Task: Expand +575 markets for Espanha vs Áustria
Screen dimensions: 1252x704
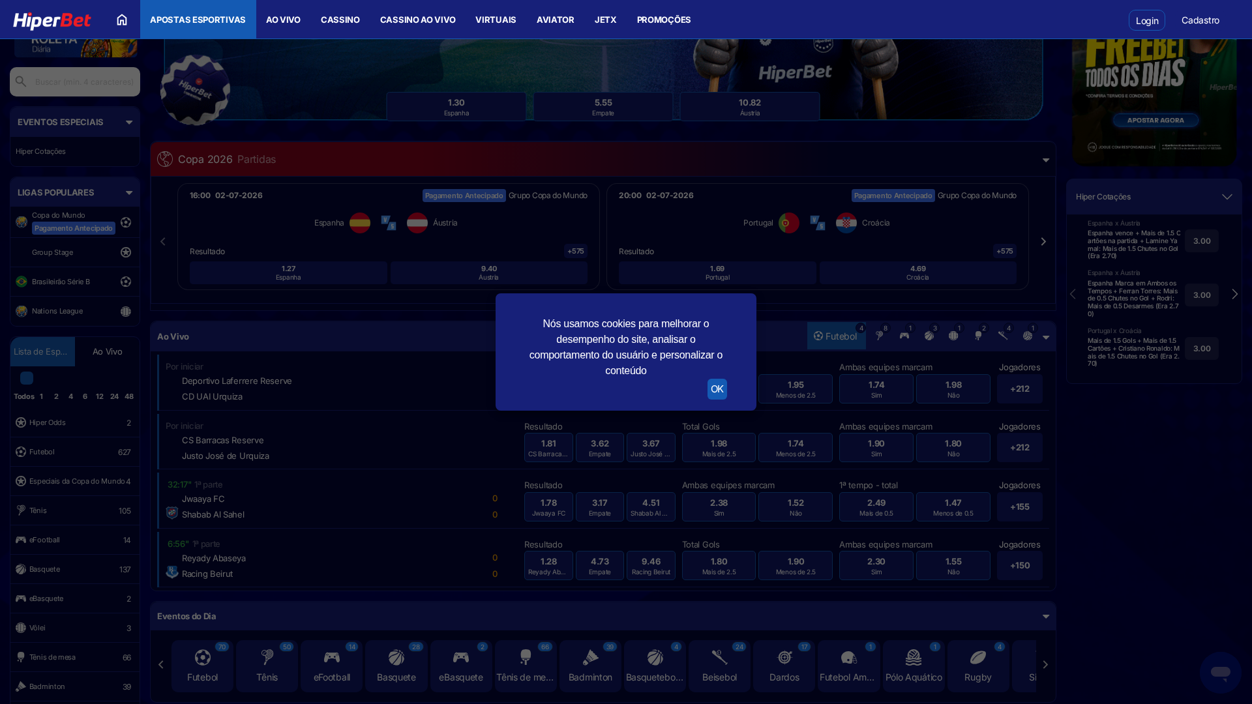Action: pos(576,251)
